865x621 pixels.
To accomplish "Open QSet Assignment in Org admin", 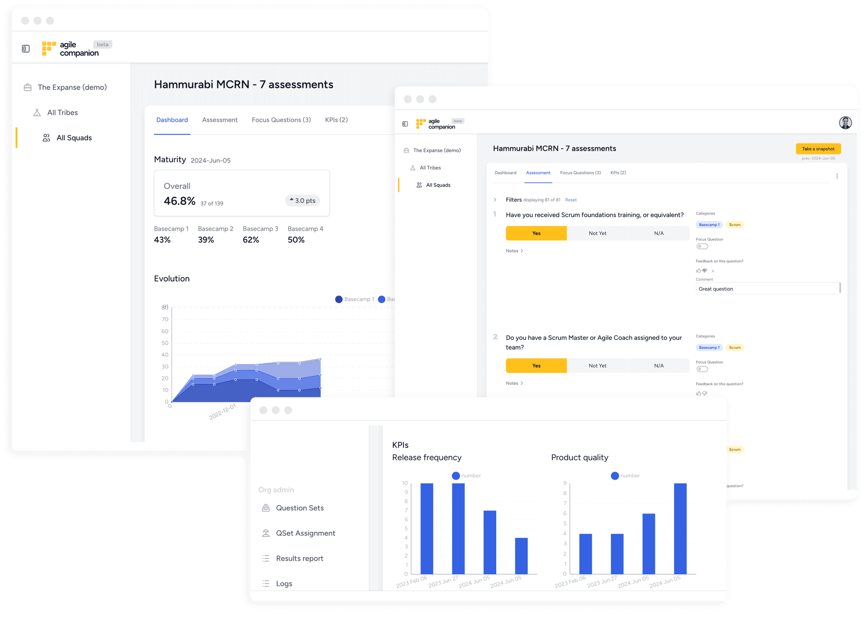I will click(305, 533).
